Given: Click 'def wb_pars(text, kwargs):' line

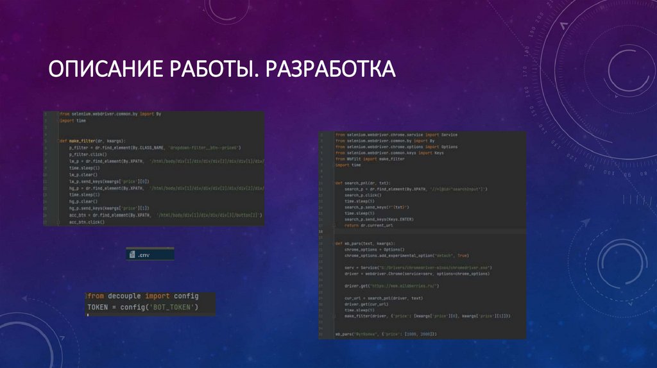Looking at the screenshot, I should click(365, 243).
